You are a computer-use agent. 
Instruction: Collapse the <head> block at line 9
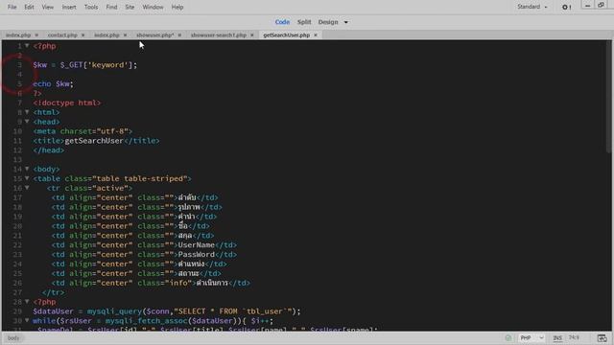[27, 122]
